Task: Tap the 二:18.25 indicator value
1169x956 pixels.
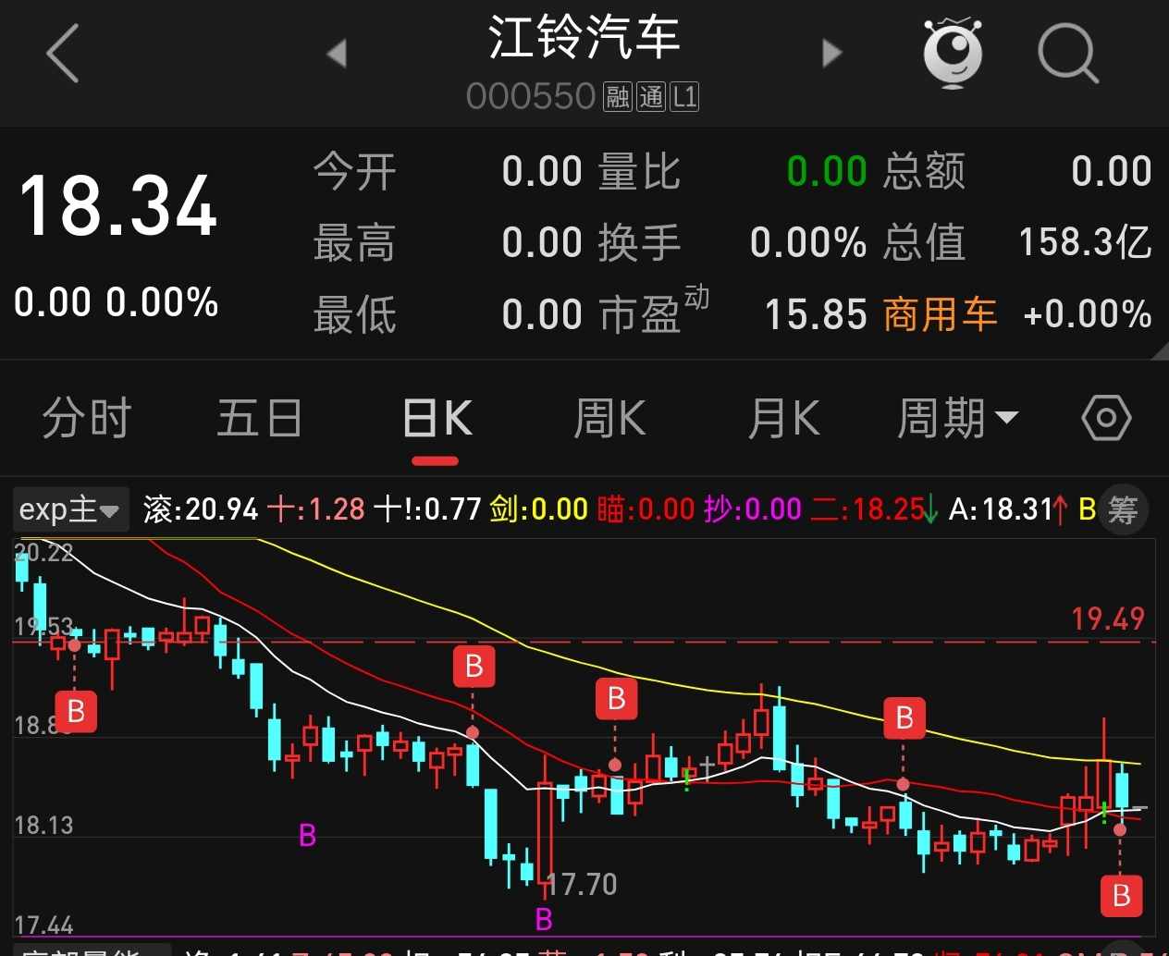Action: click(x=874, y=509)
